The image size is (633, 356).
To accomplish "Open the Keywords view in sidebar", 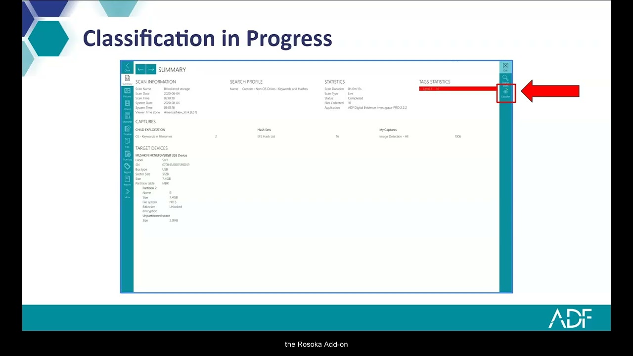I will pos(127,118).
